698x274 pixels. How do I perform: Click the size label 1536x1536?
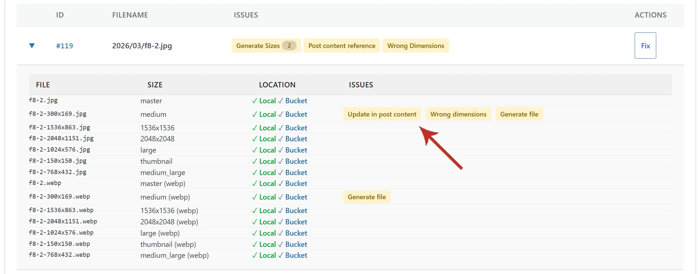[157, 128]
